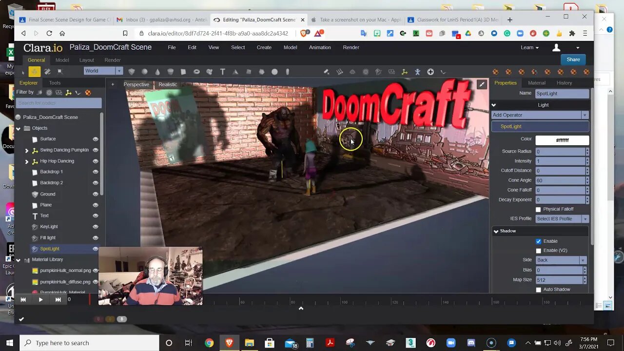Add a Text object with T icon

pos(222,72)
